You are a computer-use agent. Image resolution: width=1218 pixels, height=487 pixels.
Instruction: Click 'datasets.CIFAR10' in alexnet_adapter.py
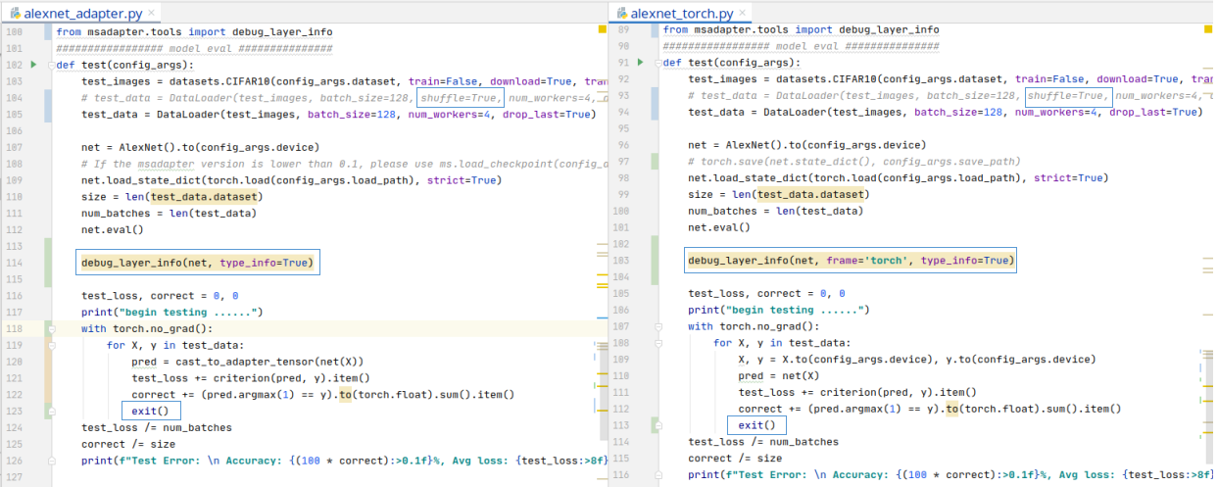pyautogui.click(x=218, y=81)
